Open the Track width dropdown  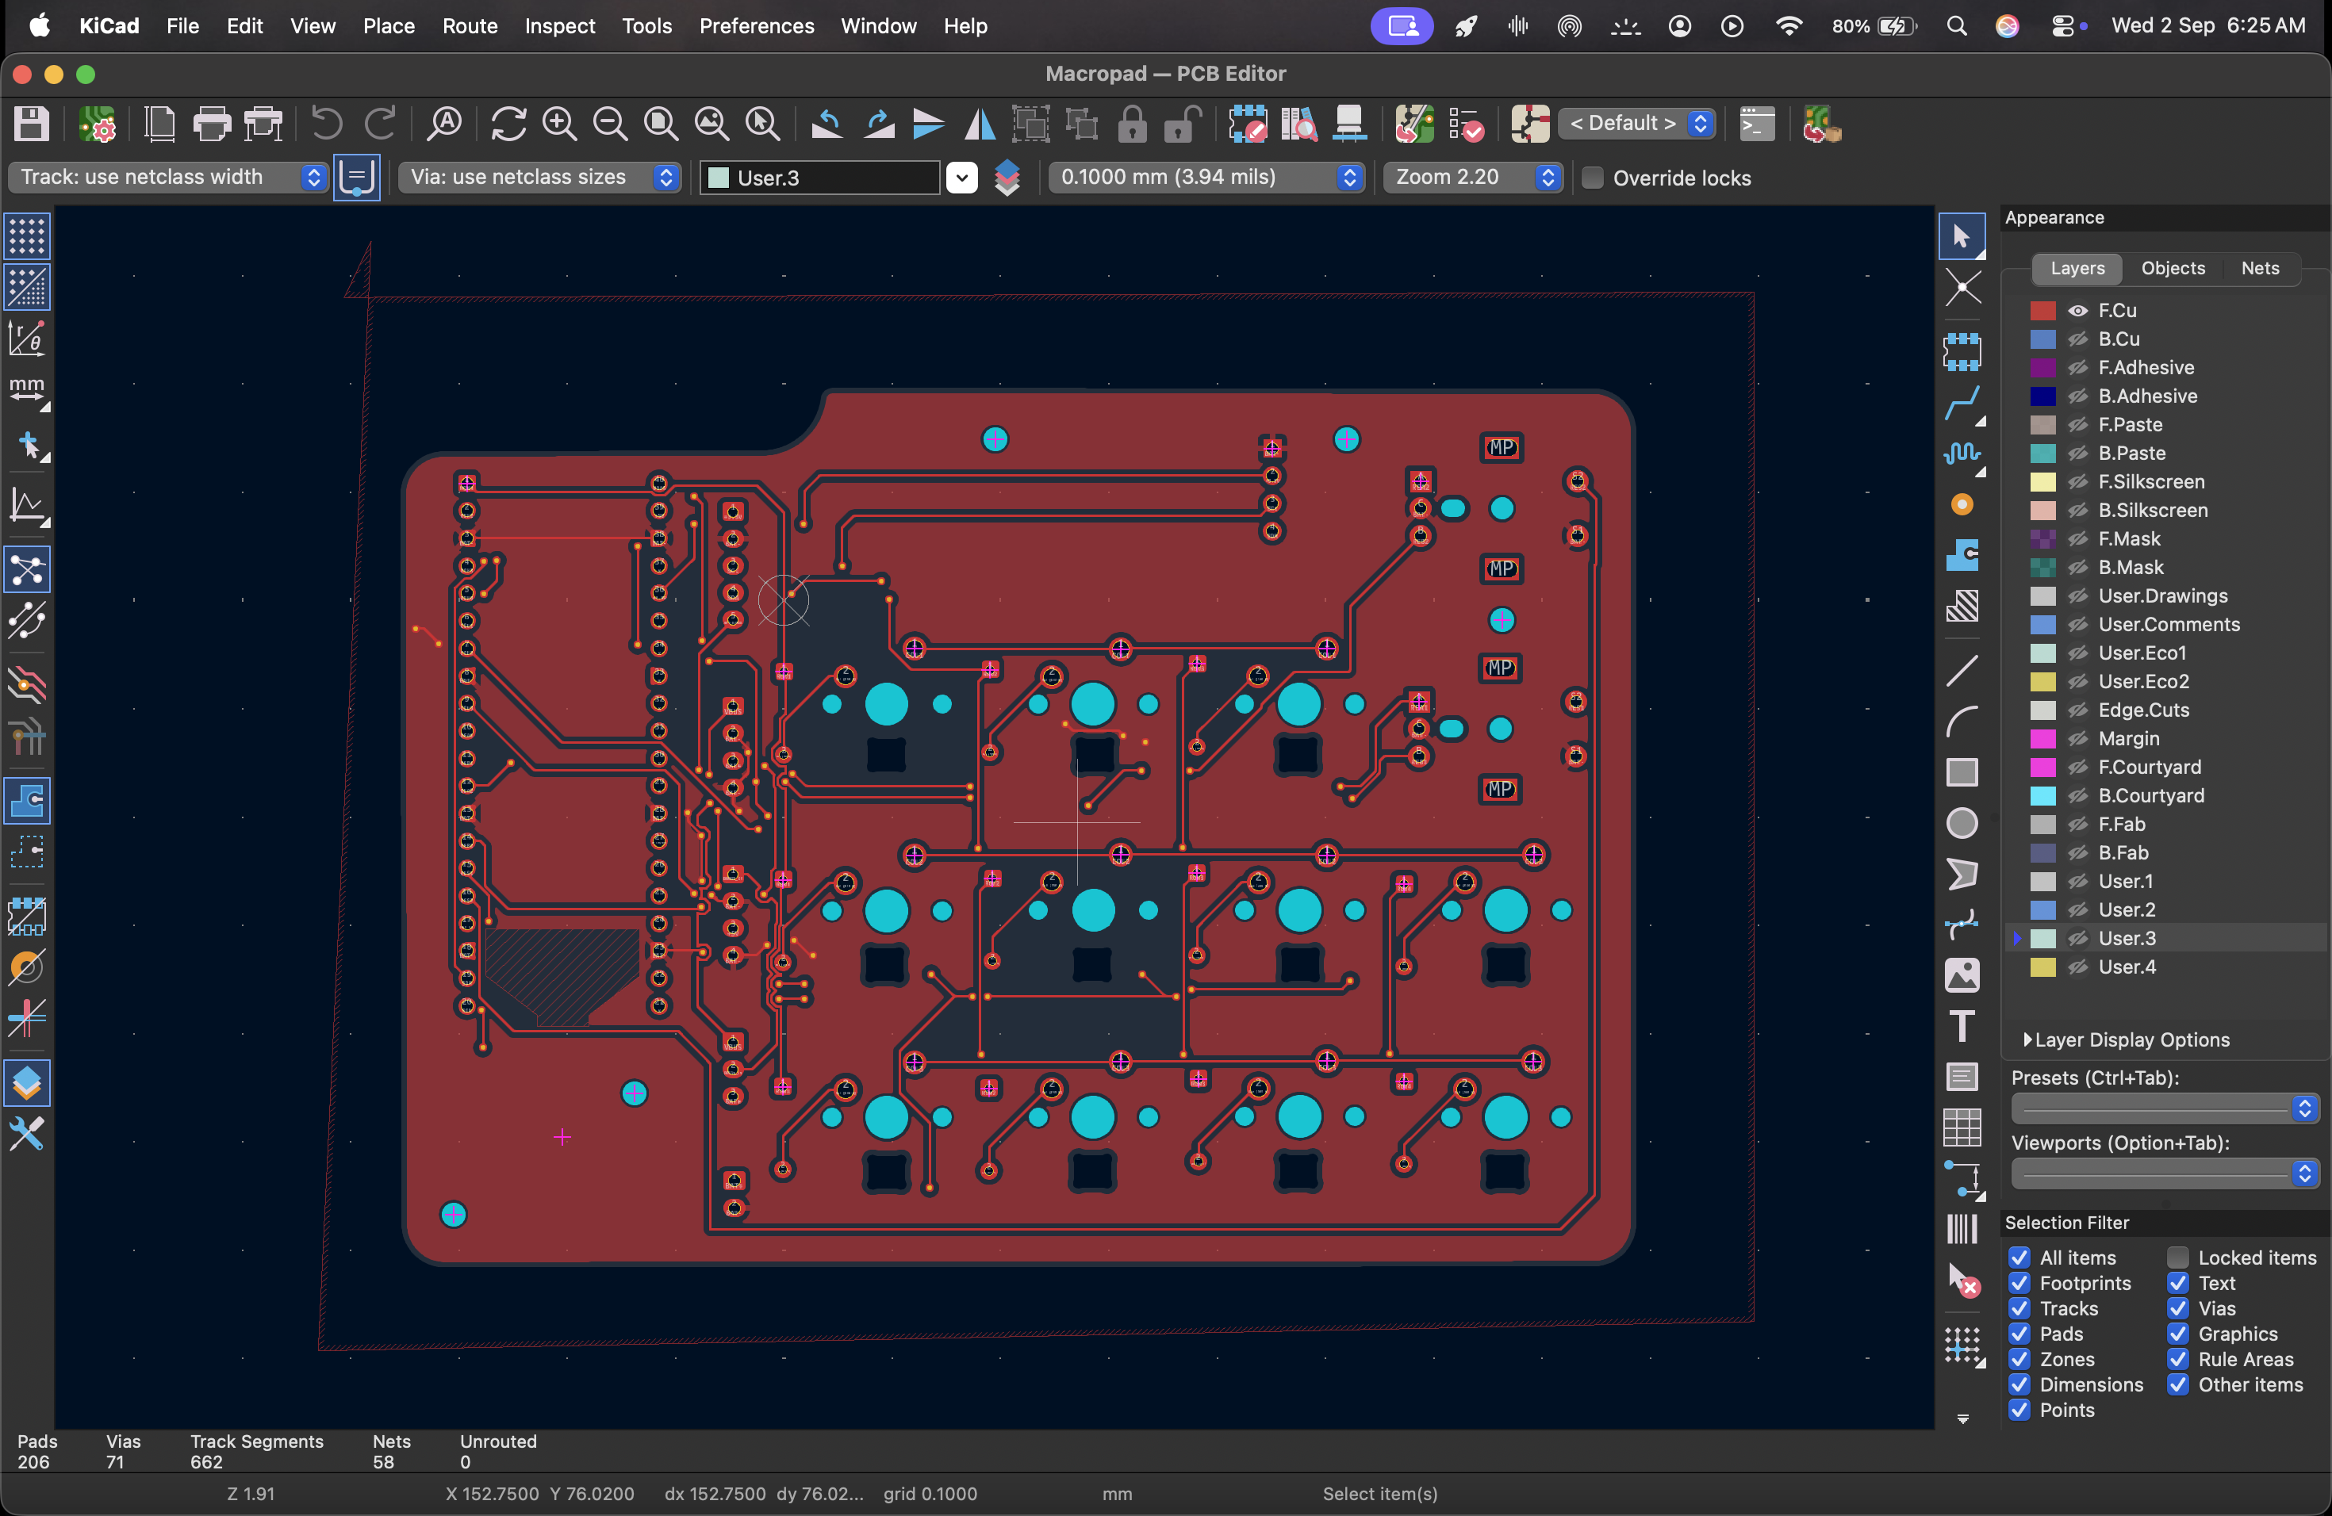[167, 178]
